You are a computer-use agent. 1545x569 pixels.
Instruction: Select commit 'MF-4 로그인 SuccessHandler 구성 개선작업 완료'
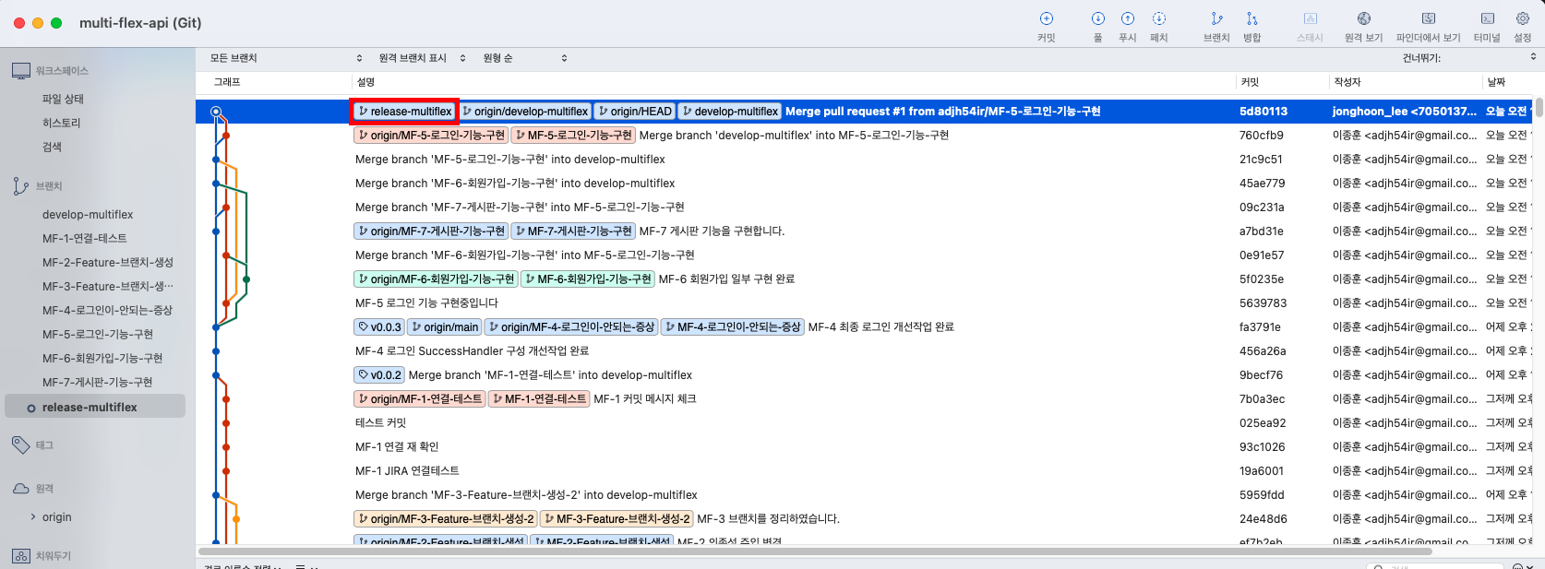coord(865,351)
